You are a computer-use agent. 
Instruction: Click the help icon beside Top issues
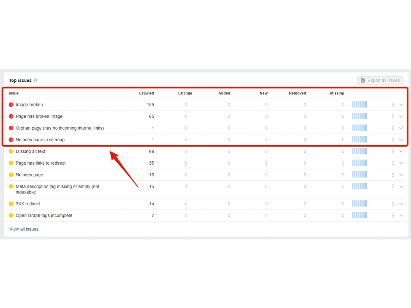(35, 80)
